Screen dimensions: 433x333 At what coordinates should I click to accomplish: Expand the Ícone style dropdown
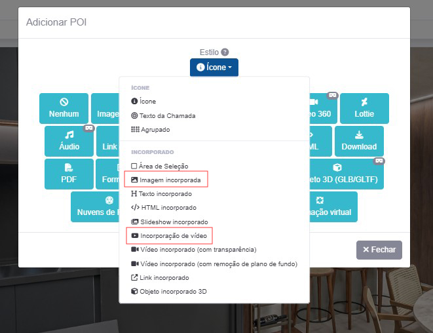214,68
